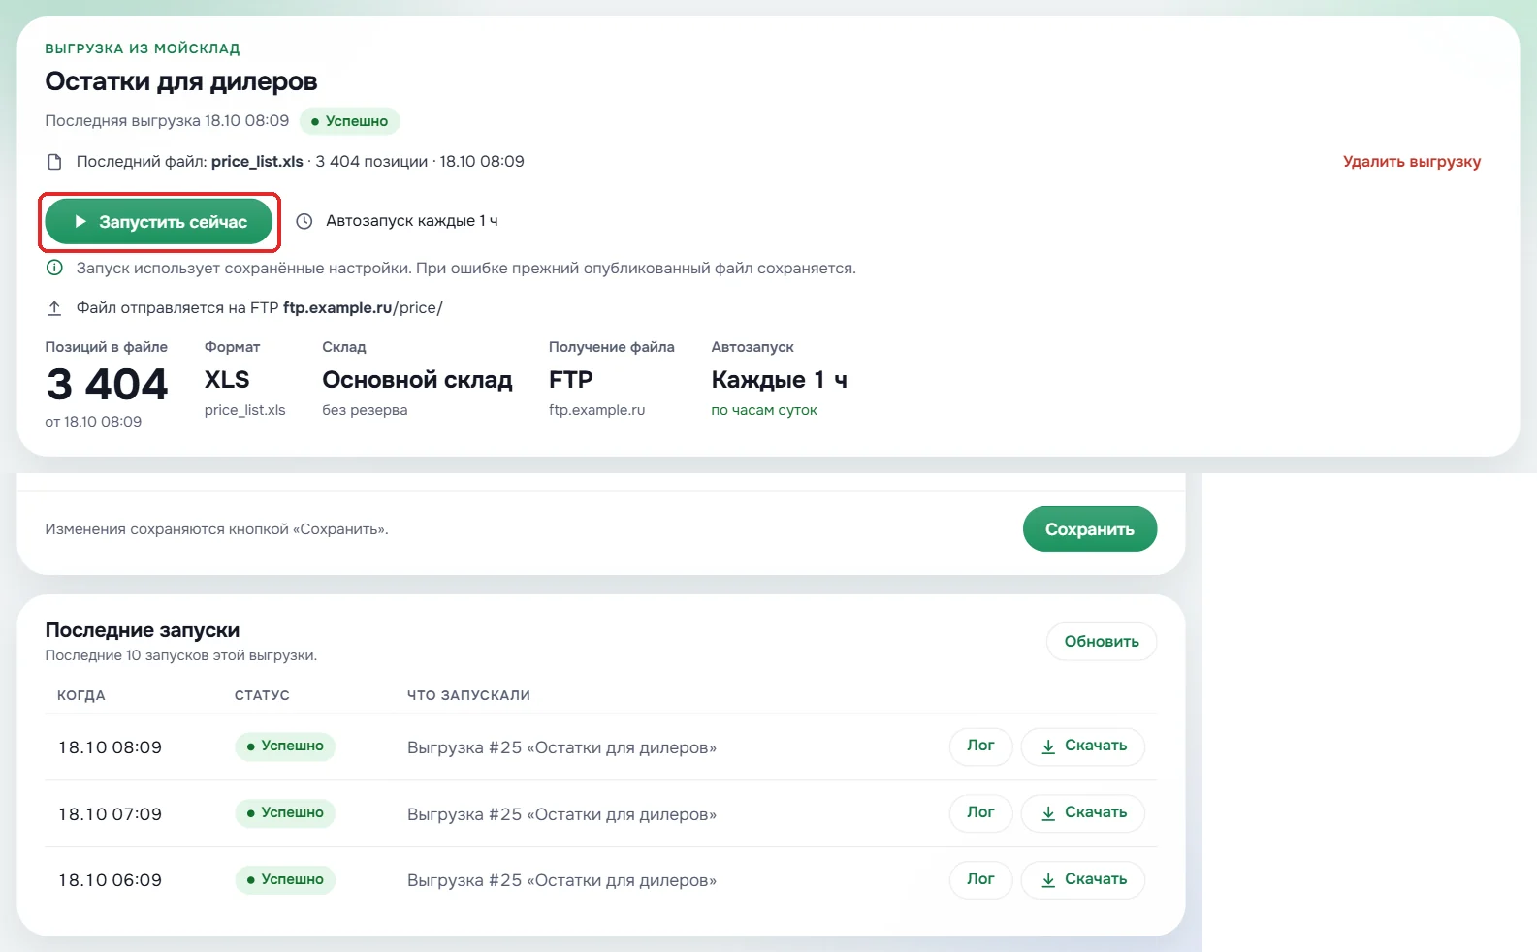Open the log for the 18.10 08:09 run
This screenshot has height=952, width=1537.
pyautogui.click(x=980, y=746)
